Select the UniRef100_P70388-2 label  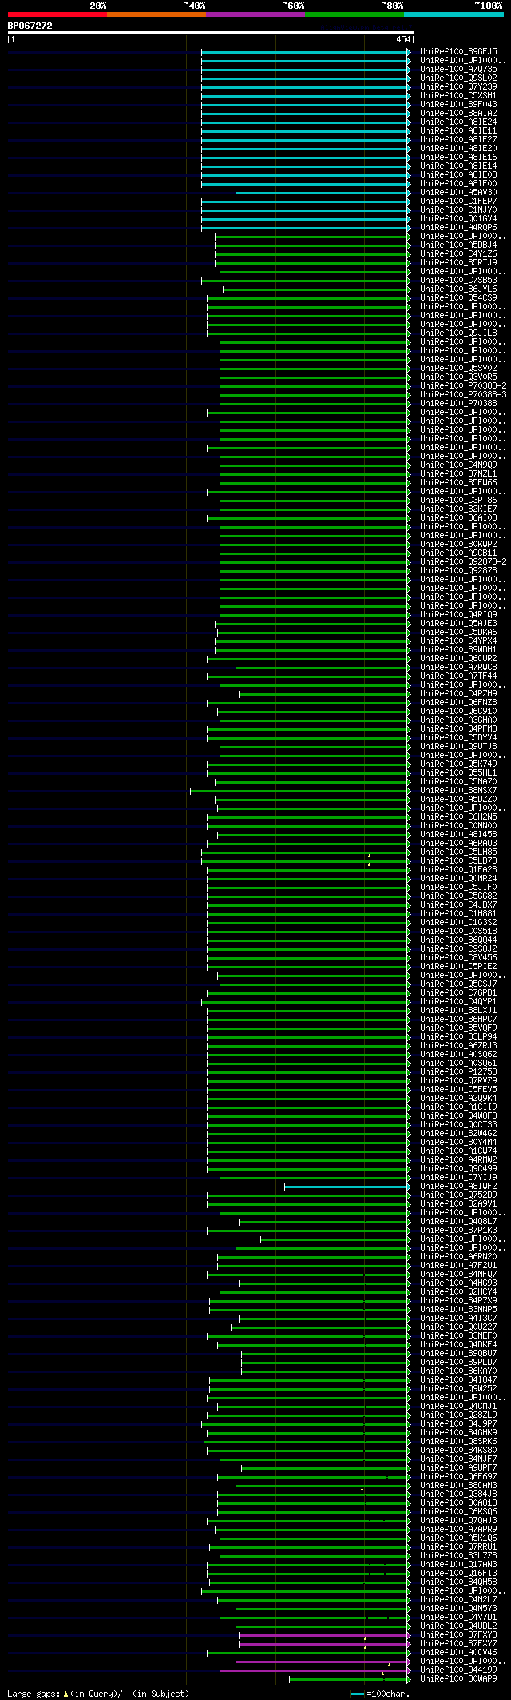click(x=464, y=385)
